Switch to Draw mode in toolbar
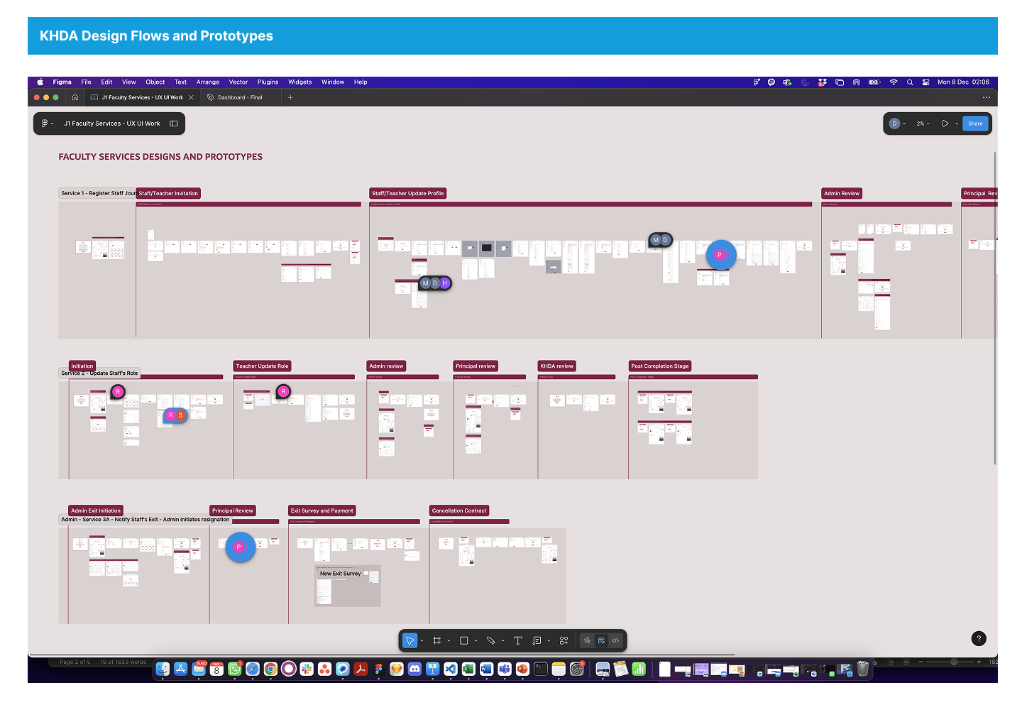Image resolution: width=1022 pixels, height=727 pixels. pos(587,640)
